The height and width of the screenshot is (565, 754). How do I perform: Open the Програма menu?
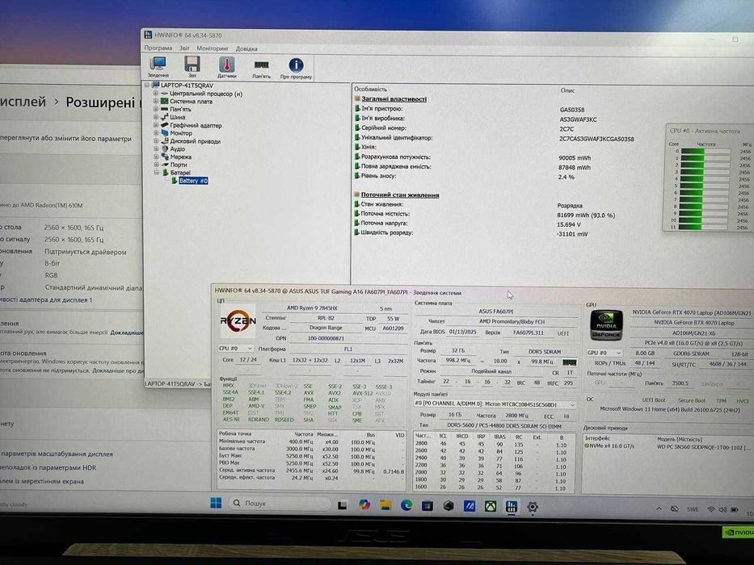point(158,48)
